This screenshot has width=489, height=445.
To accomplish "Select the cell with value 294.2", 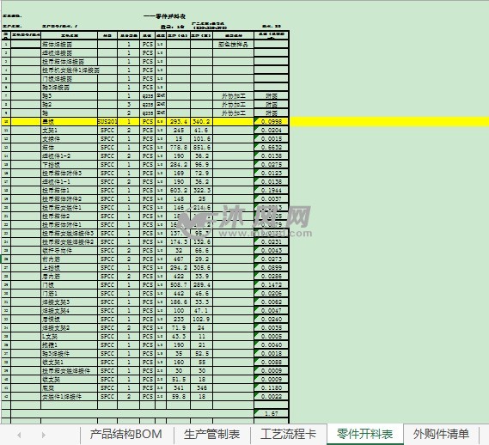I will [179, 267].
